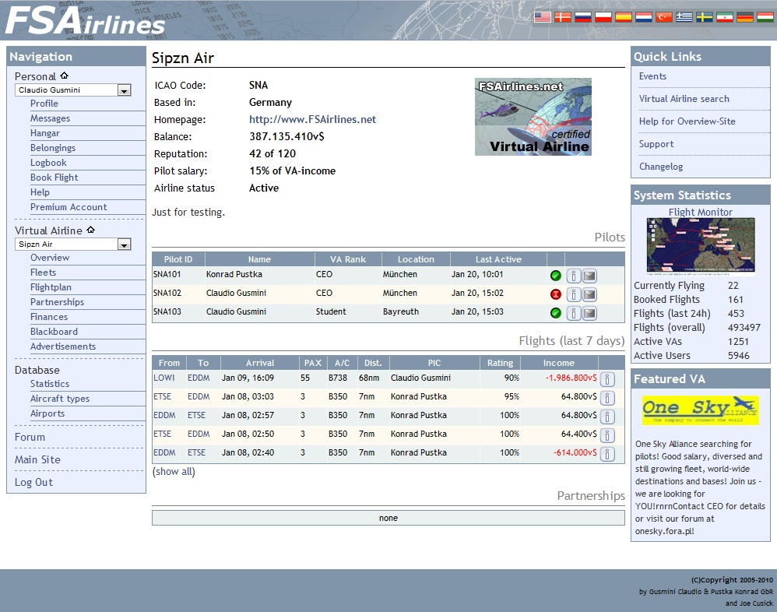The height and width of the screenshot is (612, 777).
Task: Click the info icon for pilot SNA101
Action: pyautogui.click(x=573, y=276)
